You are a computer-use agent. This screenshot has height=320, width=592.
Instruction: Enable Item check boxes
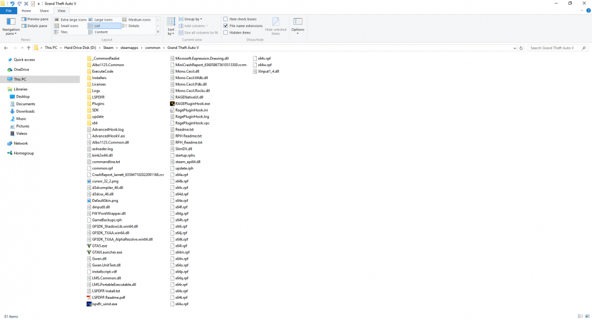pyautogui.click(x=226, y=19)
